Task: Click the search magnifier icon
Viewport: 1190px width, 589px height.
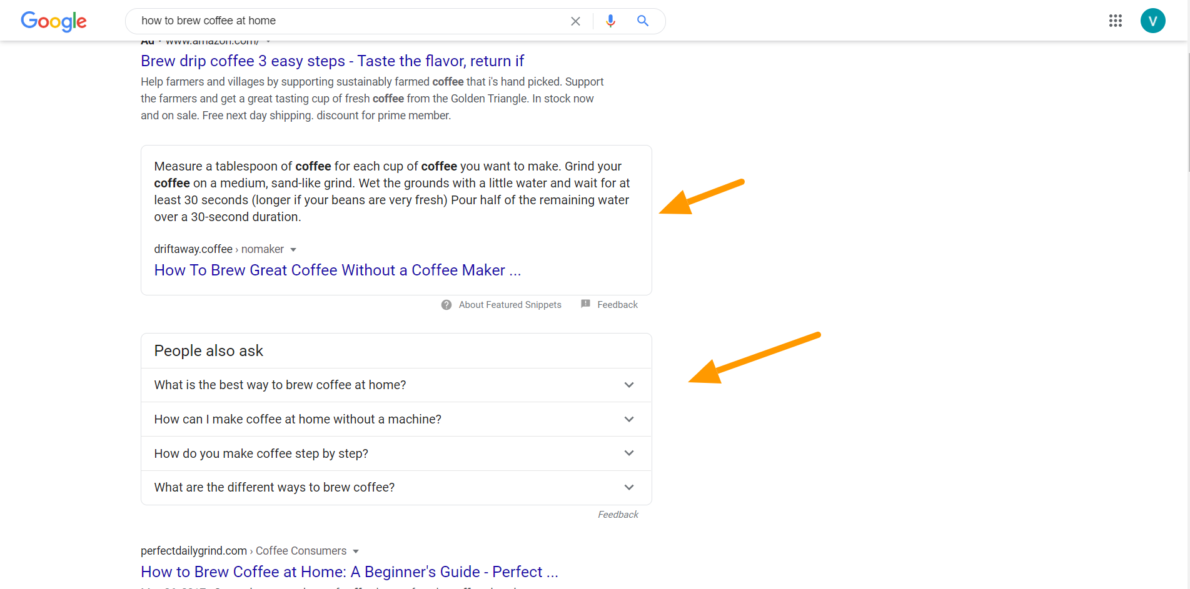Action: coord(642,21)
